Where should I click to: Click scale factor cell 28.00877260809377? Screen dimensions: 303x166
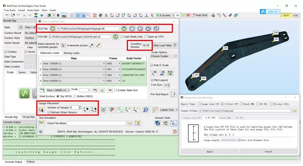click(x=134, y=63)
